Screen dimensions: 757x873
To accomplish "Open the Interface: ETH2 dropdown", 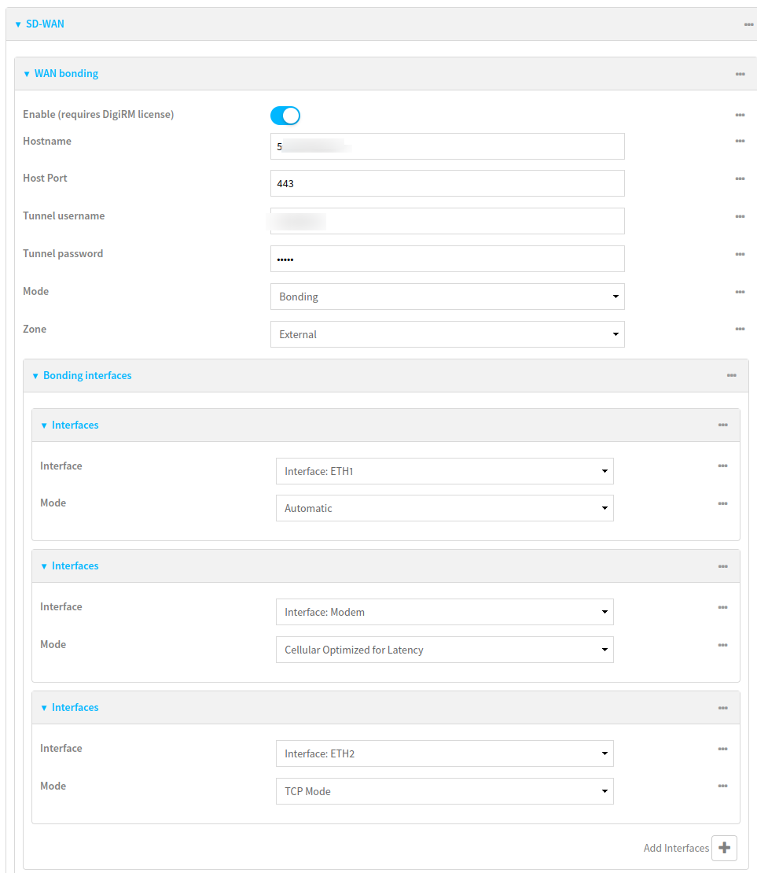I will click(444, 753).
